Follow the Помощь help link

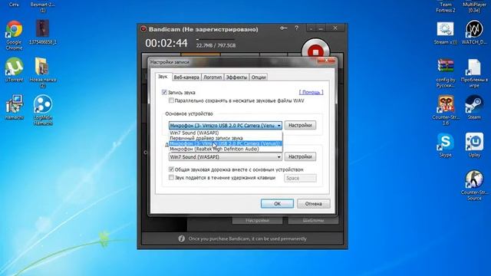(x=311, y=92)
